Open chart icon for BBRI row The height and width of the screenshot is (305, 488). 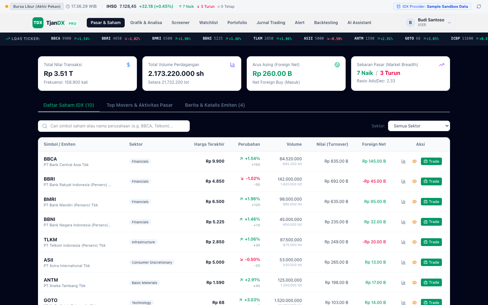pyautogui.click(x=403, y=181)
